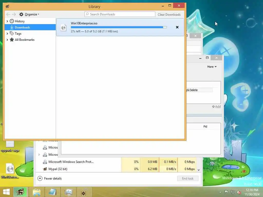Click the Win10Enterprise.iso download progress bar
Image resolution: width=263 pixels, height=197 pixels.
click(x=119, y=27)
